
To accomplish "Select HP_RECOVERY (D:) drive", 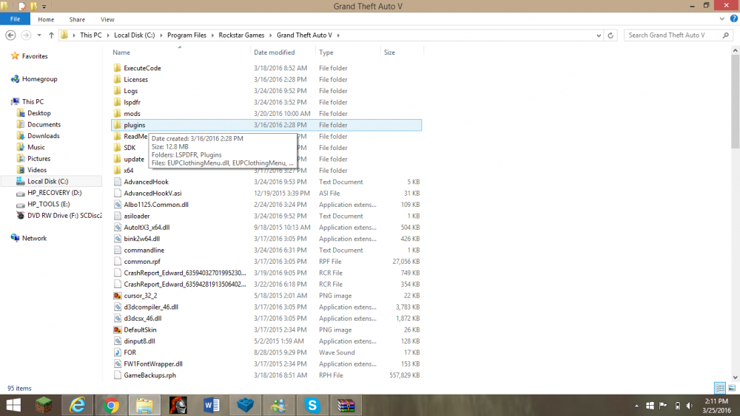I will 54,193.
